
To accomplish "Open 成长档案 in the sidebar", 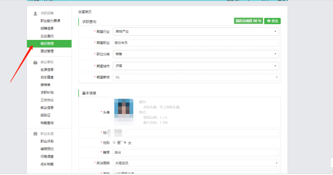I will coord(47,164).
